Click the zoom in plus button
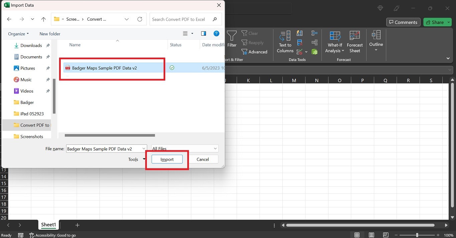 coord(438,235)
